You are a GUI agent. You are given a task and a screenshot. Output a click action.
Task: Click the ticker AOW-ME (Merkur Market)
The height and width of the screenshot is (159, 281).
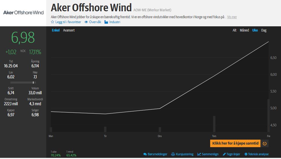pos(152,10)
